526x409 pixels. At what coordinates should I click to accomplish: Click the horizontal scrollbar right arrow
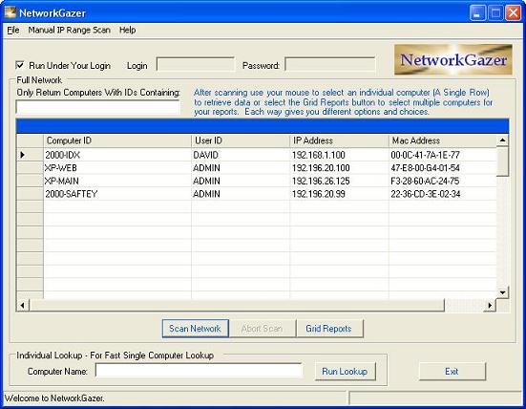pyautogui.click(x=490, y=305)
